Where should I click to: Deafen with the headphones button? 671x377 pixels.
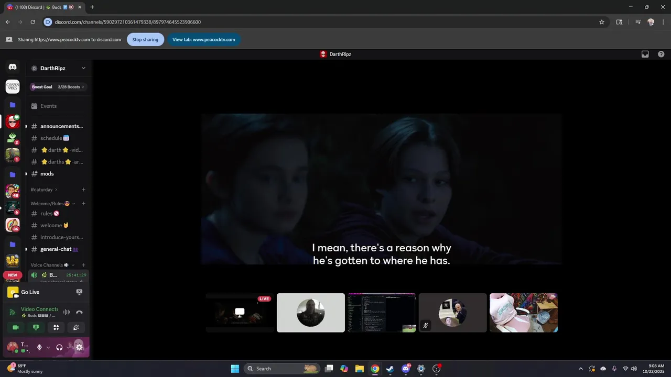click(x=59, y=347)
